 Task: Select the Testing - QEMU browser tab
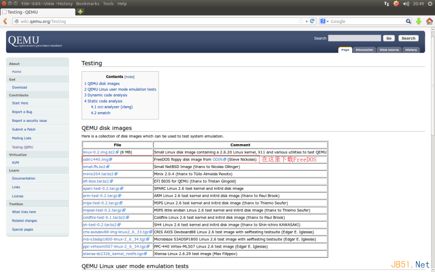(38, 12)
